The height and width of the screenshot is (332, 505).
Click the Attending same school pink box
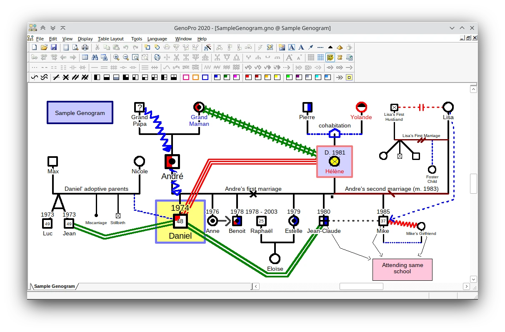coord(402,269)
